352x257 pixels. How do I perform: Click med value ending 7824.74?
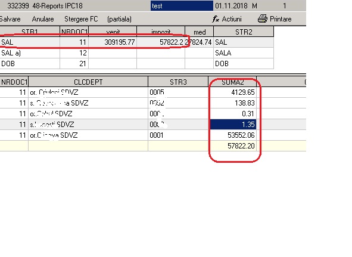click(x=200, y=42)
